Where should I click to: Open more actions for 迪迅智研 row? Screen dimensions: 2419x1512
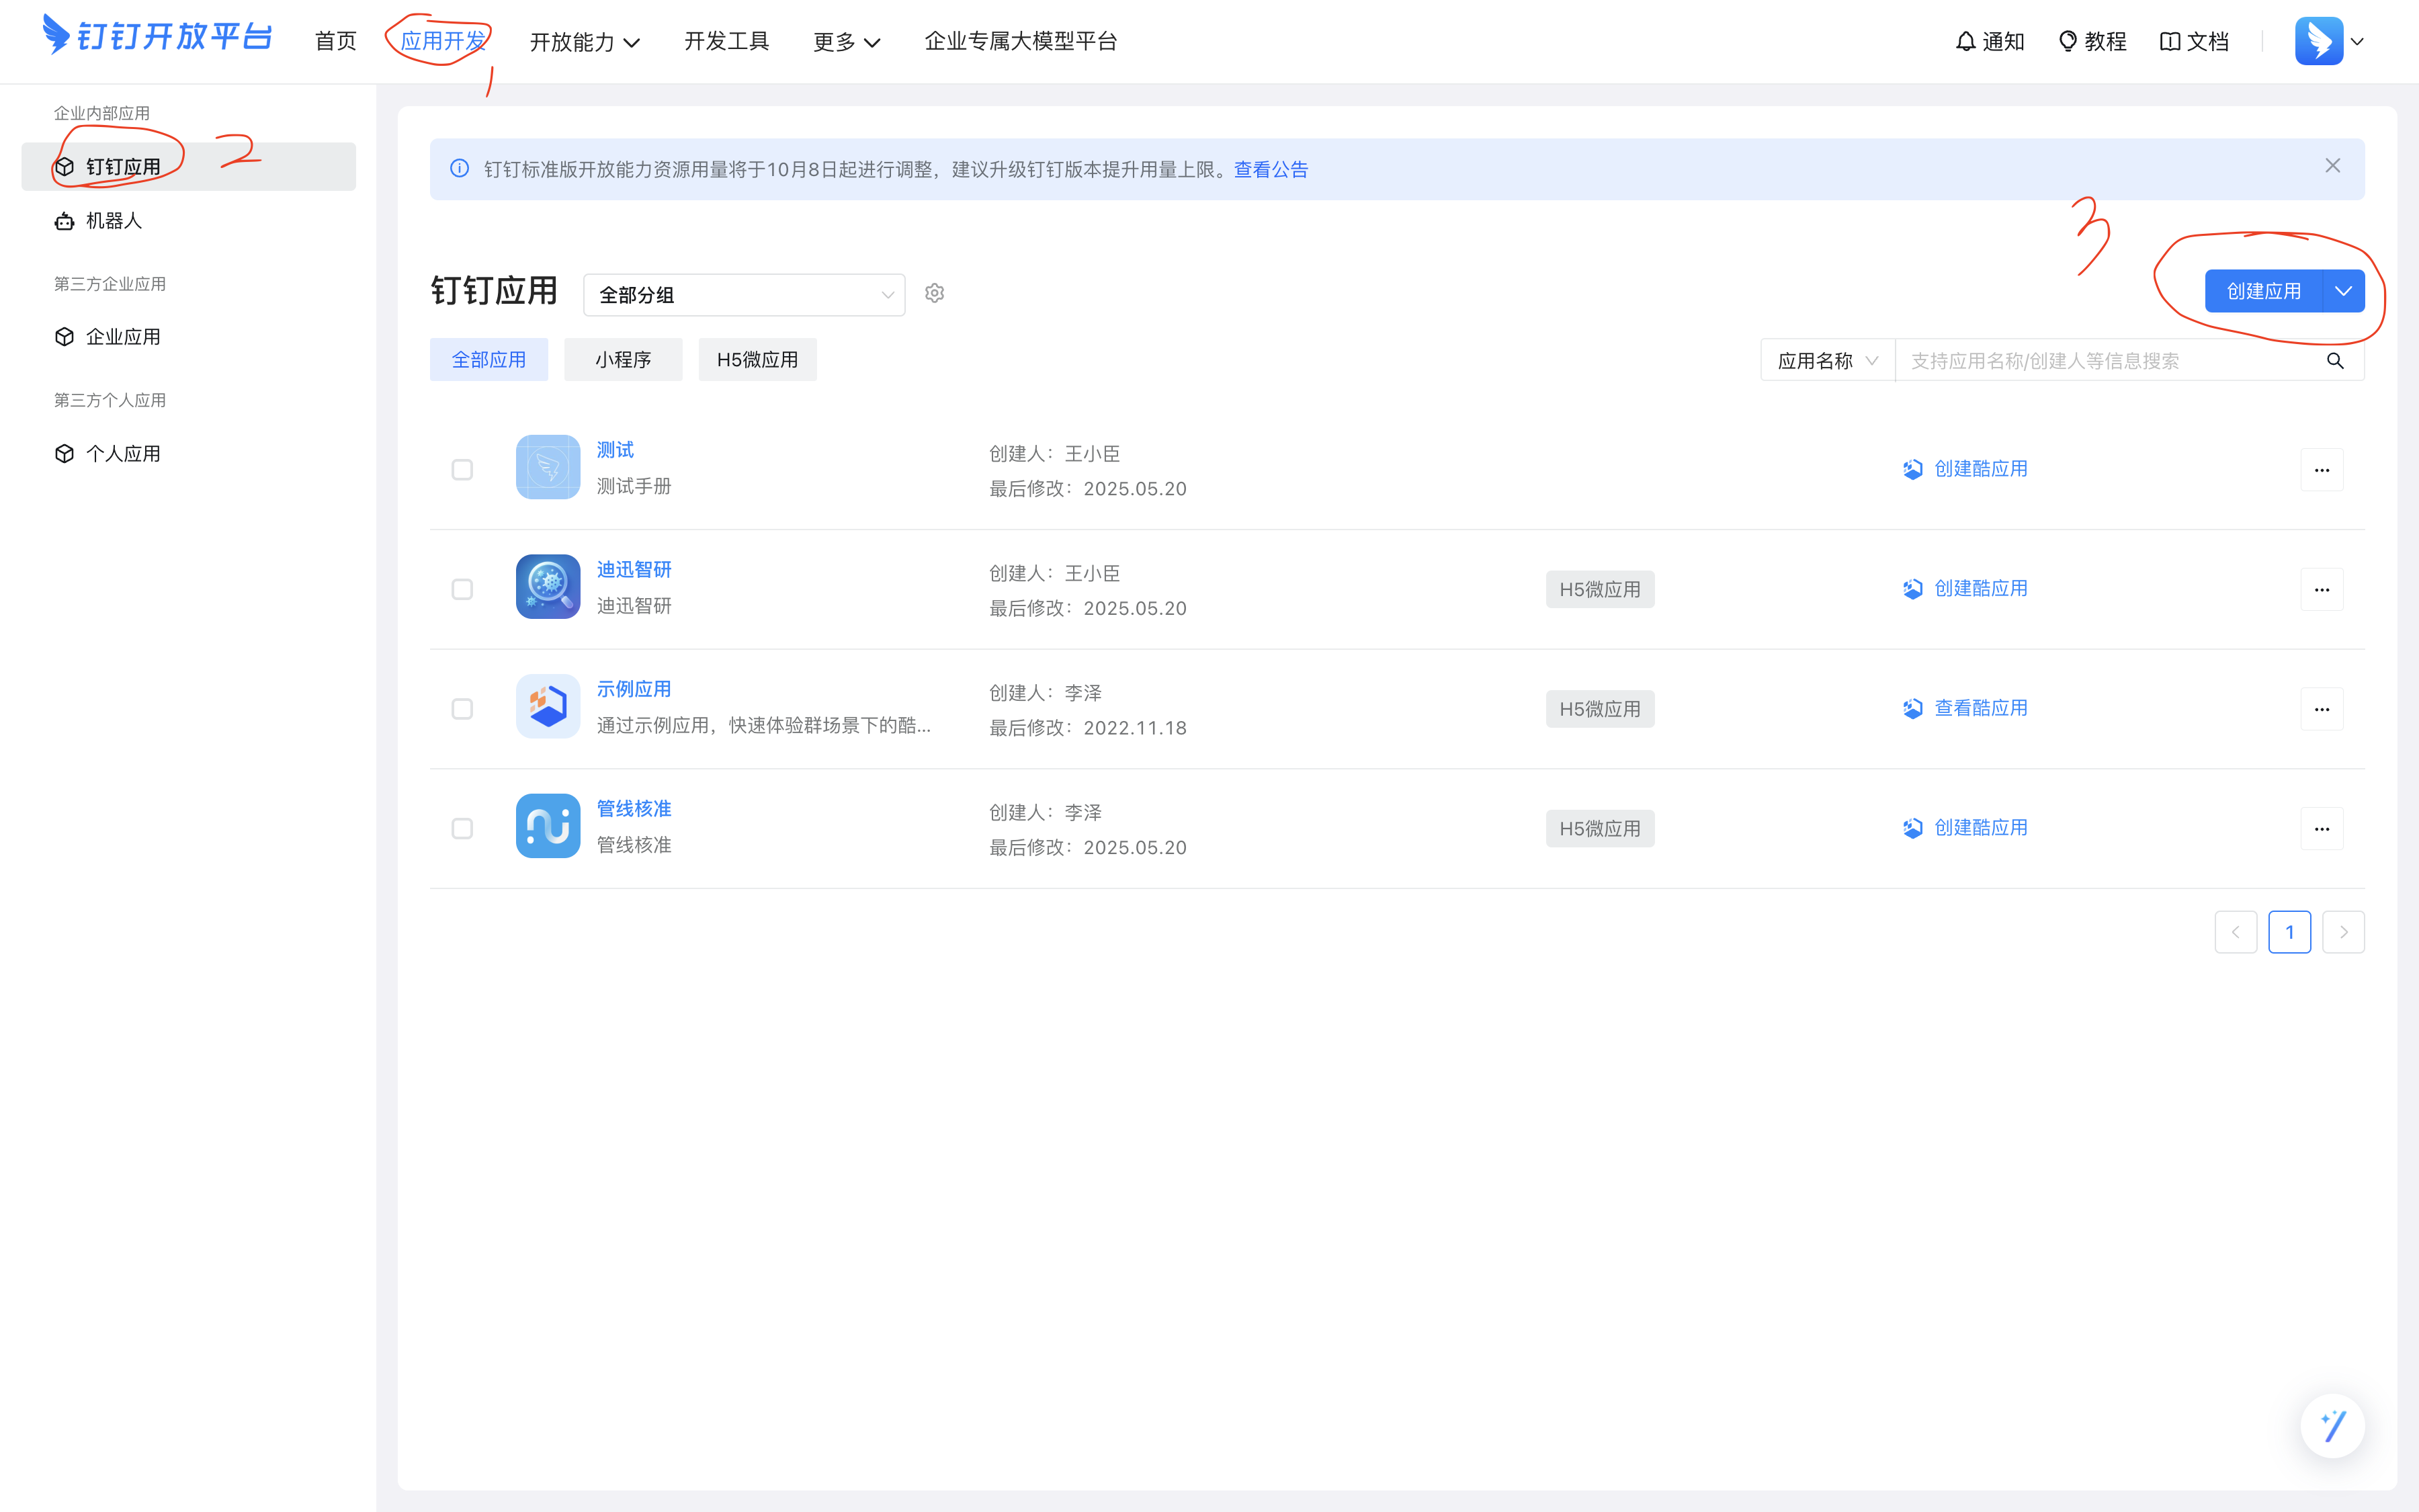point(2322,590)
